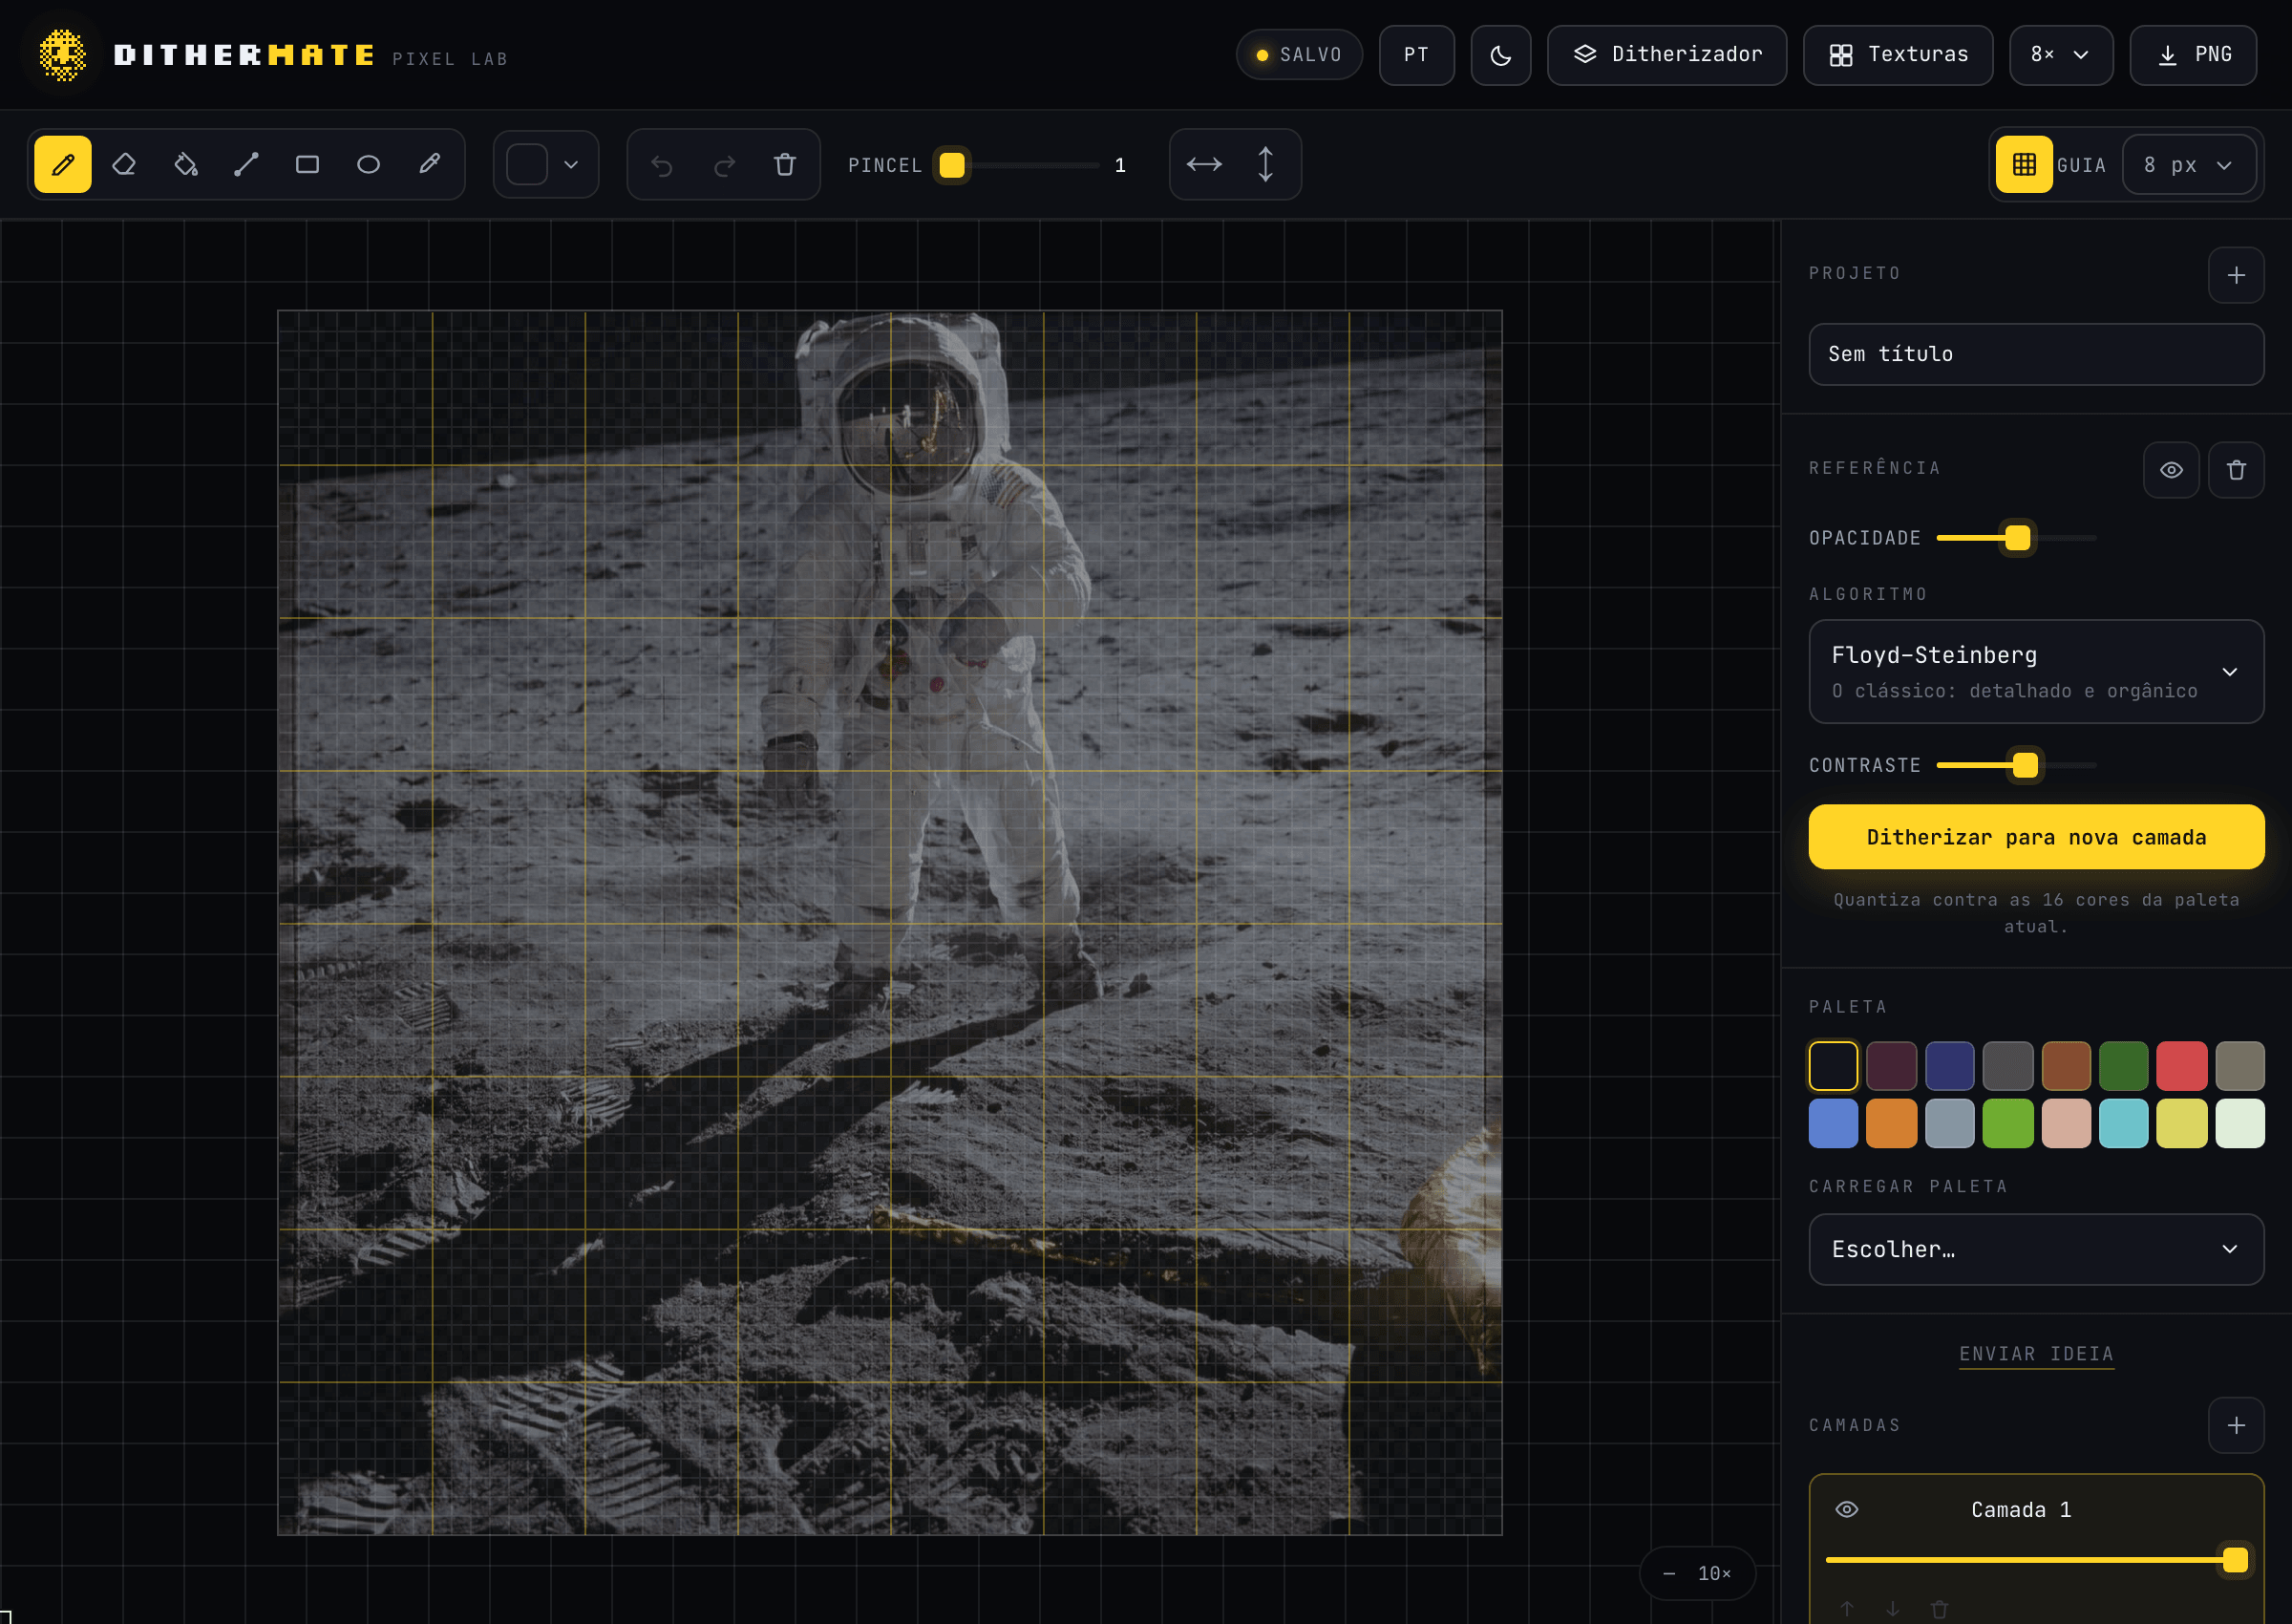Undo the last canvas action
This screenshot has width=2292, height=1624.
662,164
